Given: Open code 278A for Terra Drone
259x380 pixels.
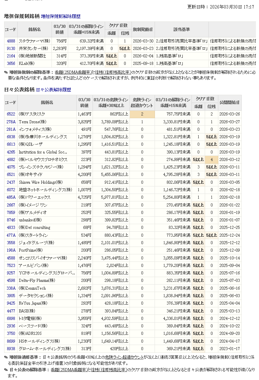Looking at the screenshot, I should point(11,122).
